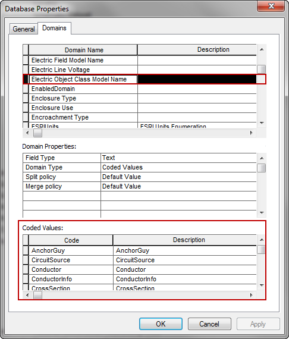The height and width of the screenshot is (339, 289).
Task: Click the coded values Description column header
Action: pyautogui.click(x=185, y=240)
